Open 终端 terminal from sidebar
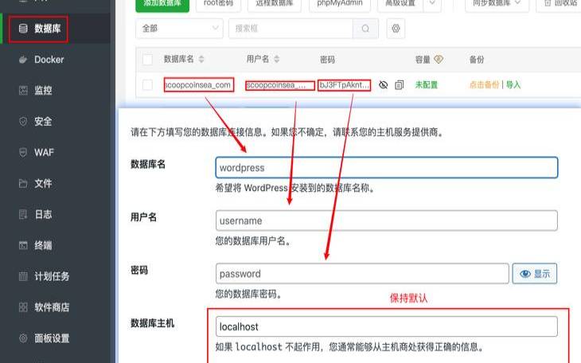Viewport: 581px width, 363px height. click(x=43, y=245)
